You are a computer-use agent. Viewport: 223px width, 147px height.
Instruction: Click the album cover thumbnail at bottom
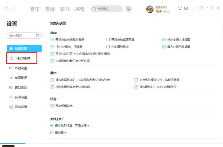(x=9, y=146)
